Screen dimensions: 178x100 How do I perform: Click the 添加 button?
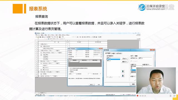click(x=125, y=59)
